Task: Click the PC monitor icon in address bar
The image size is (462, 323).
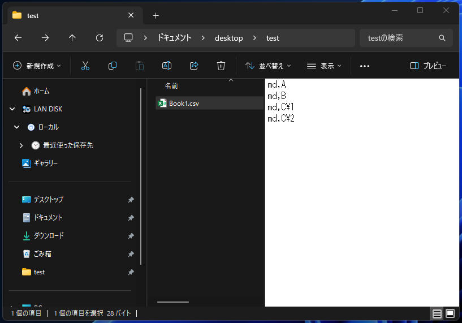Action: click(x=128, y=38)
